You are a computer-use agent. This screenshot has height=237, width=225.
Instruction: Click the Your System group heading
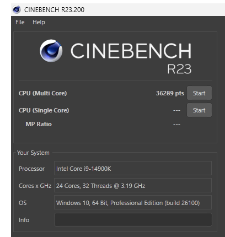33,153
